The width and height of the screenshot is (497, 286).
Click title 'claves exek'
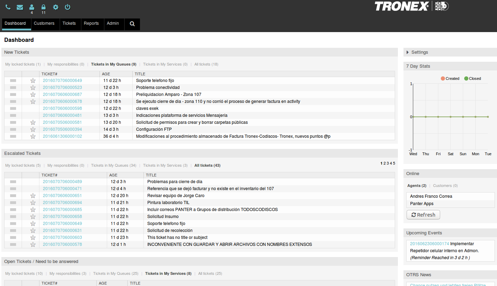click(147, 108)
